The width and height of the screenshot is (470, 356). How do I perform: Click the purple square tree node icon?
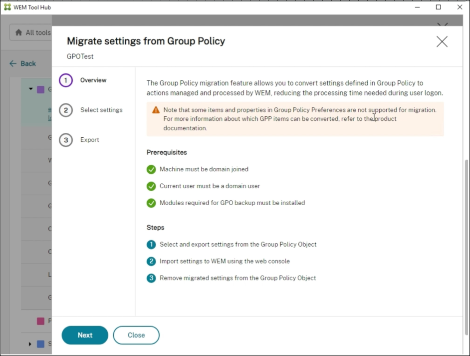(x=41, y=89)
